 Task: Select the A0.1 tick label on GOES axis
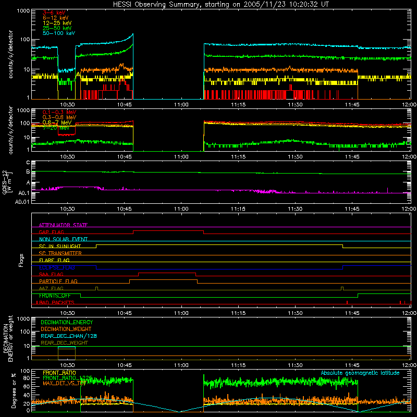24,193
